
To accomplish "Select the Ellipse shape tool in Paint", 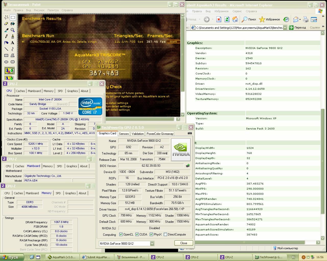I will pos(6,62).
